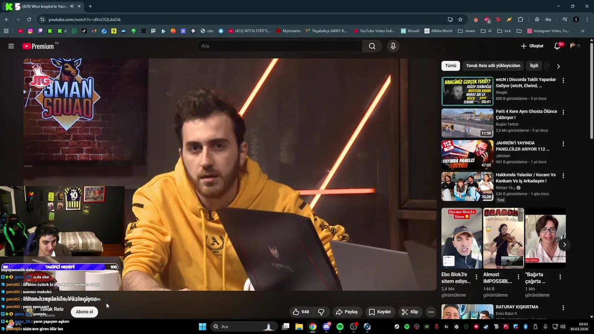Subscribe using the Abone ol button

click(84, 312)
